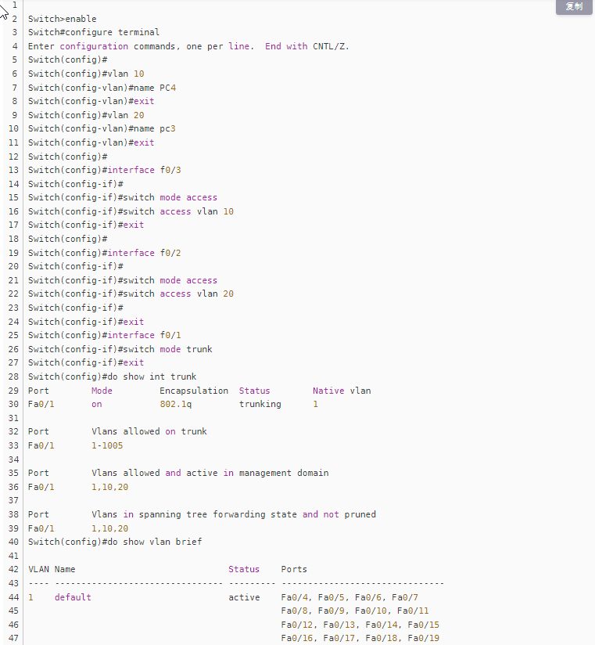The image size is (595, 645).
Task: Click the 'interface f0/3' command line
Action: [x=104, y=171]
